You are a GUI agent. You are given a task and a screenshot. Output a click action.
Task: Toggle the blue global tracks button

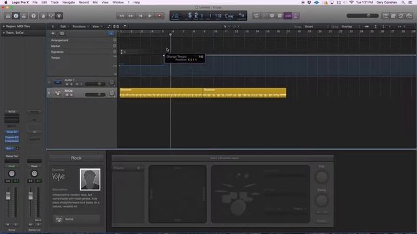[111, 33]
